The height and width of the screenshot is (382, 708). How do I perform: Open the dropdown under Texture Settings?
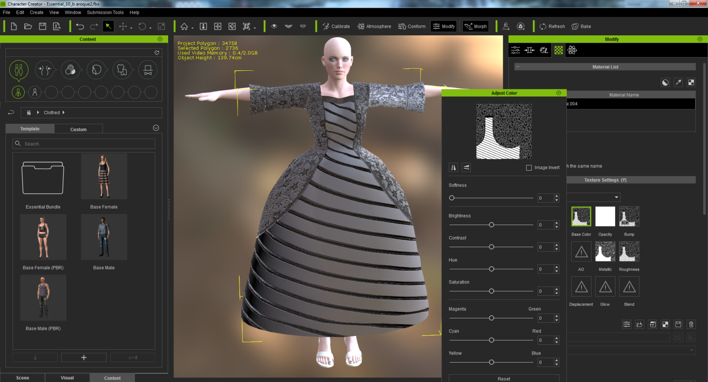(616, 197)
